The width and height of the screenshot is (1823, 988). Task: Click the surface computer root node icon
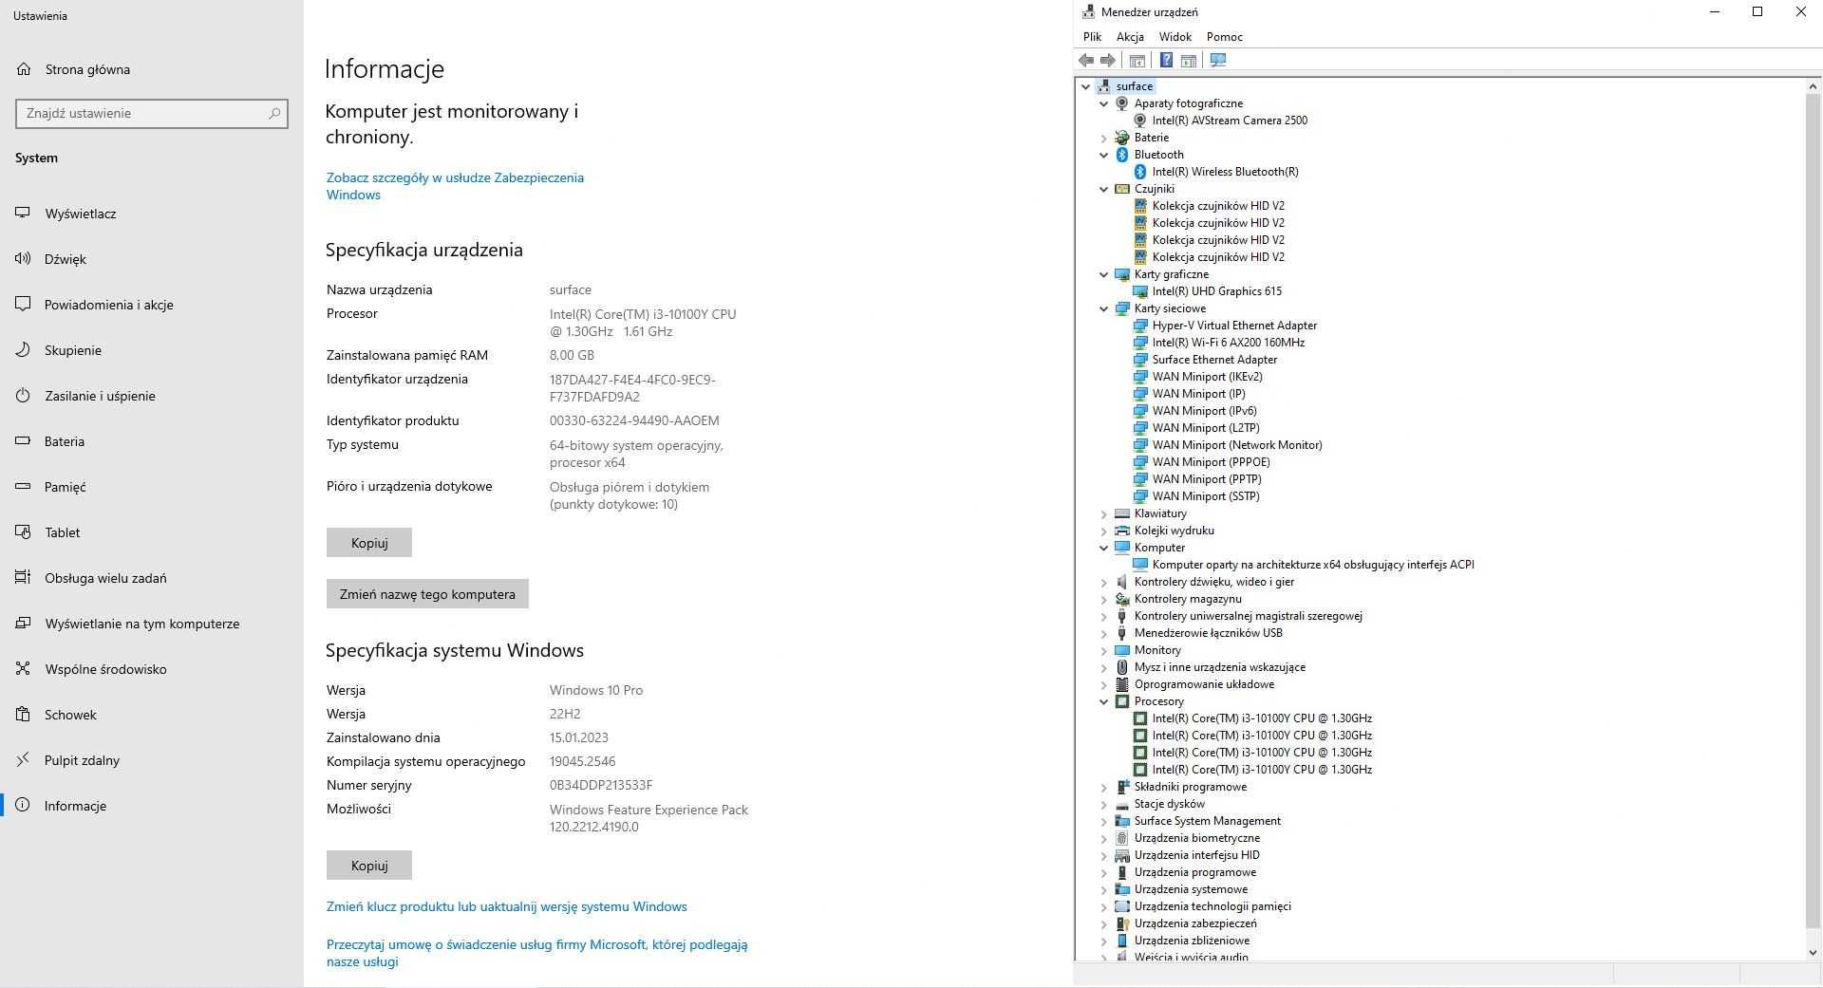coord(1103,86)
